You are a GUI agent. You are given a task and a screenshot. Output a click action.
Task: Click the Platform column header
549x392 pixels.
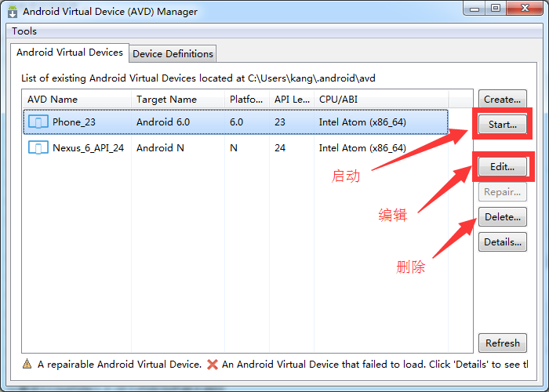tap(247, 100)
